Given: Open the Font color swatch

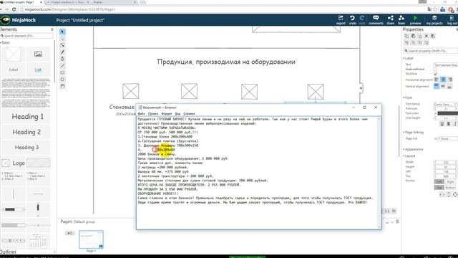Looking at the screenshot, I should pos(447,113).
